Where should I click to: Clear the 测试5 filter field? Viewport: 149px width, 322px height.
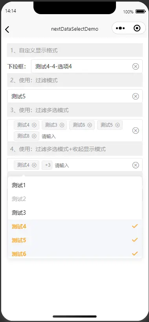tap(136, 96)
